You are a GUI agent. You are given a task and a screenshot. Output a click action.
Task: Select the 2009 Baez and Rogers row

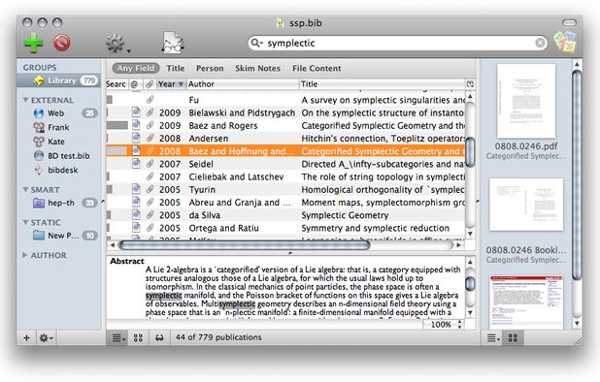pos(285,126)
